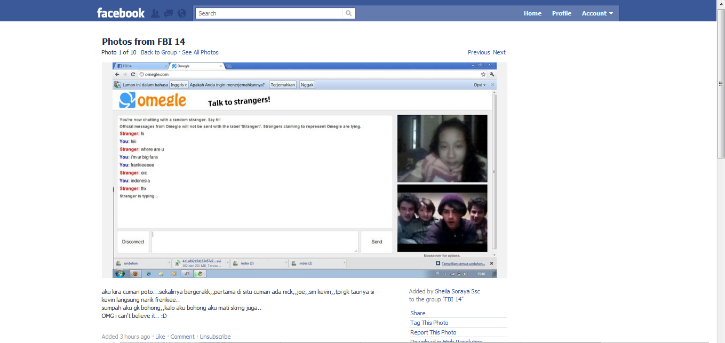Screen dimensions: 725x343
Task: Open the friend requests icon
Action: [x=155, y=13]
